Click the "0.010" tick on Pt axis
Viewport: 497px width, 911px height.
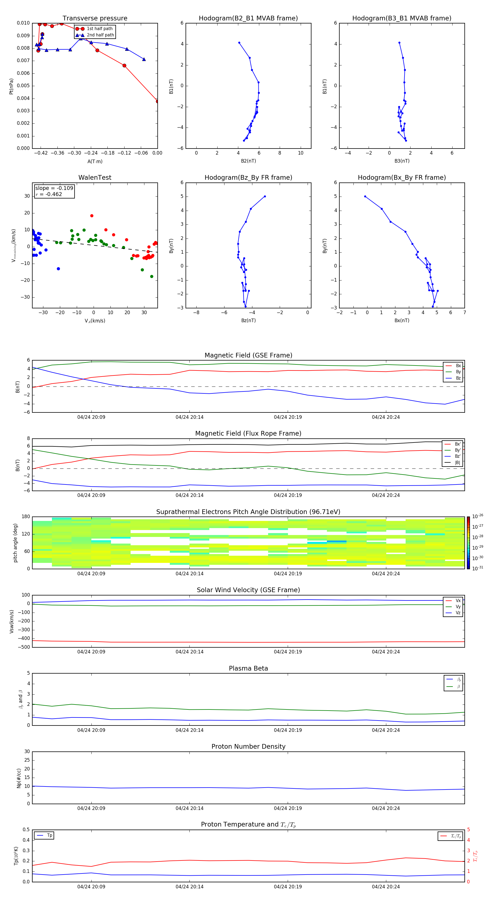(x=23, y=23)
